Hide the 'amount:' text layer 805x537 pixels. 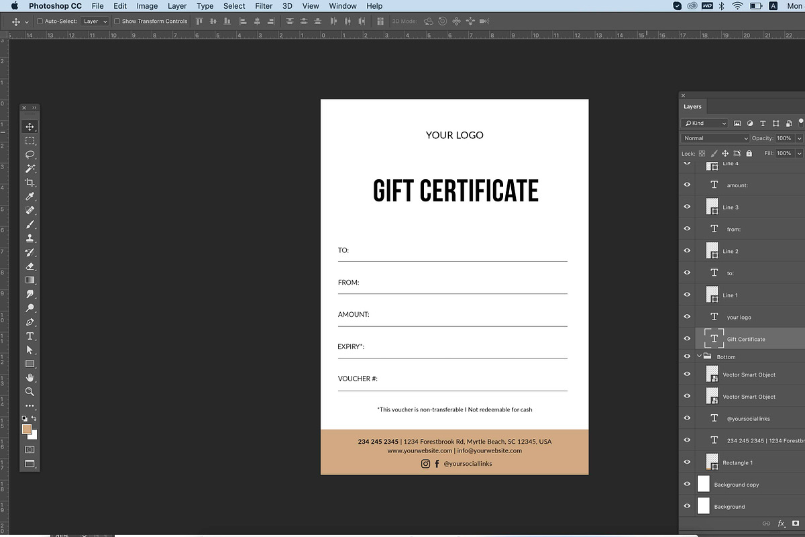pos(687,185)
